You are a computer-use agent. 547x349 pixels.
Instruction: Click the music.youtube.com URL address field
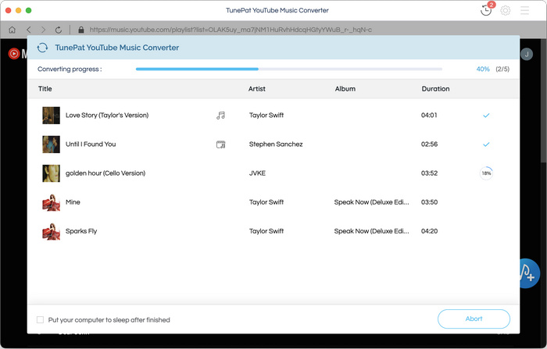pos(231,30)
